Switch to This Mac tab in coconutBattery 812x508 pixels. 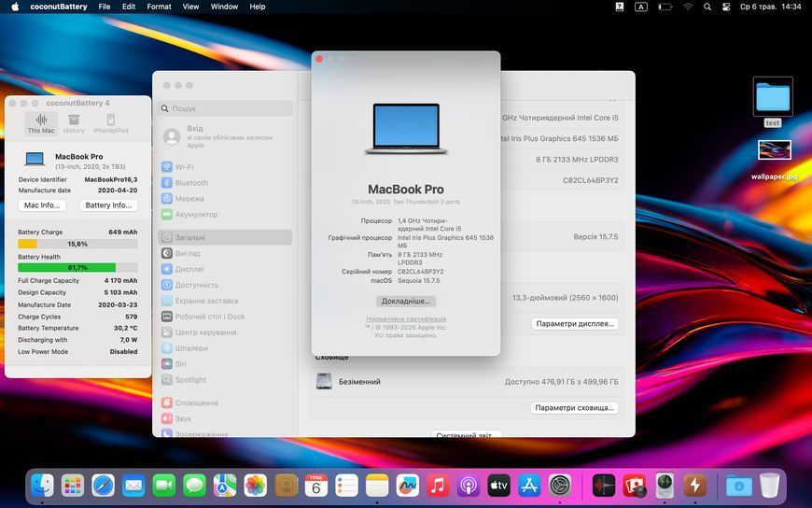click(x=41, y=124)
